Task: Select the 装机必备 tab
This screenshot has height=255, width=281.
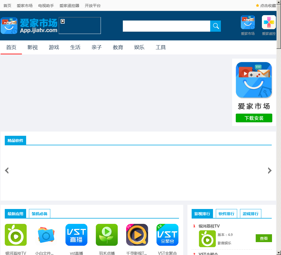Action: tap(40, 214)
